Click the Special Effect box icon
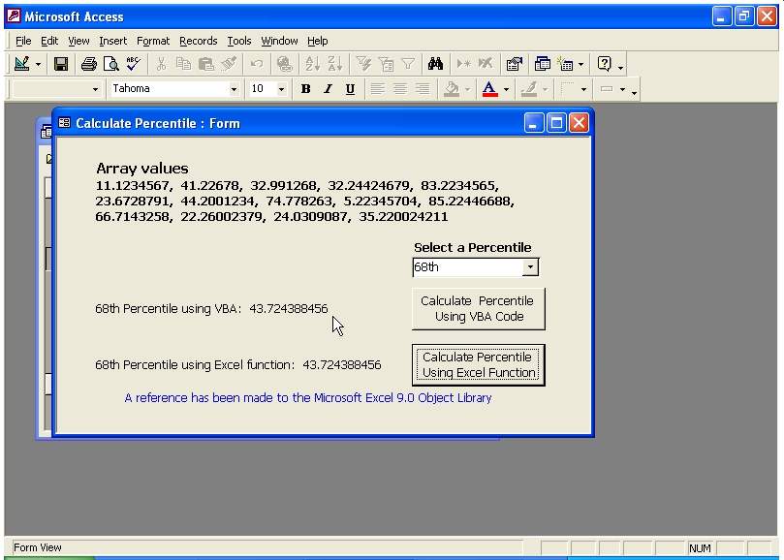784x560 pixels. [607, 89]
